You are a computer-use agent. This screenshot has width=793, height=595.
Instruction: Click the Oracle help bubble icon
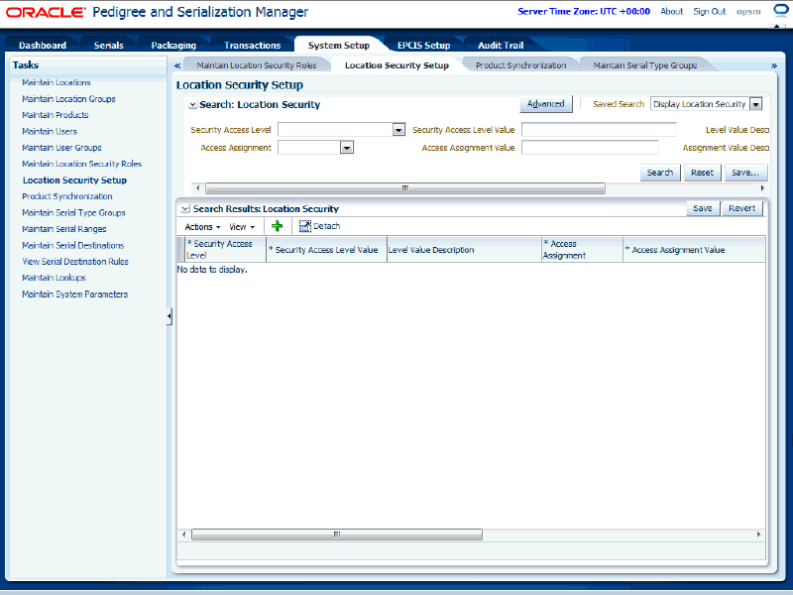pyautogui.click(x=782, y=11)
